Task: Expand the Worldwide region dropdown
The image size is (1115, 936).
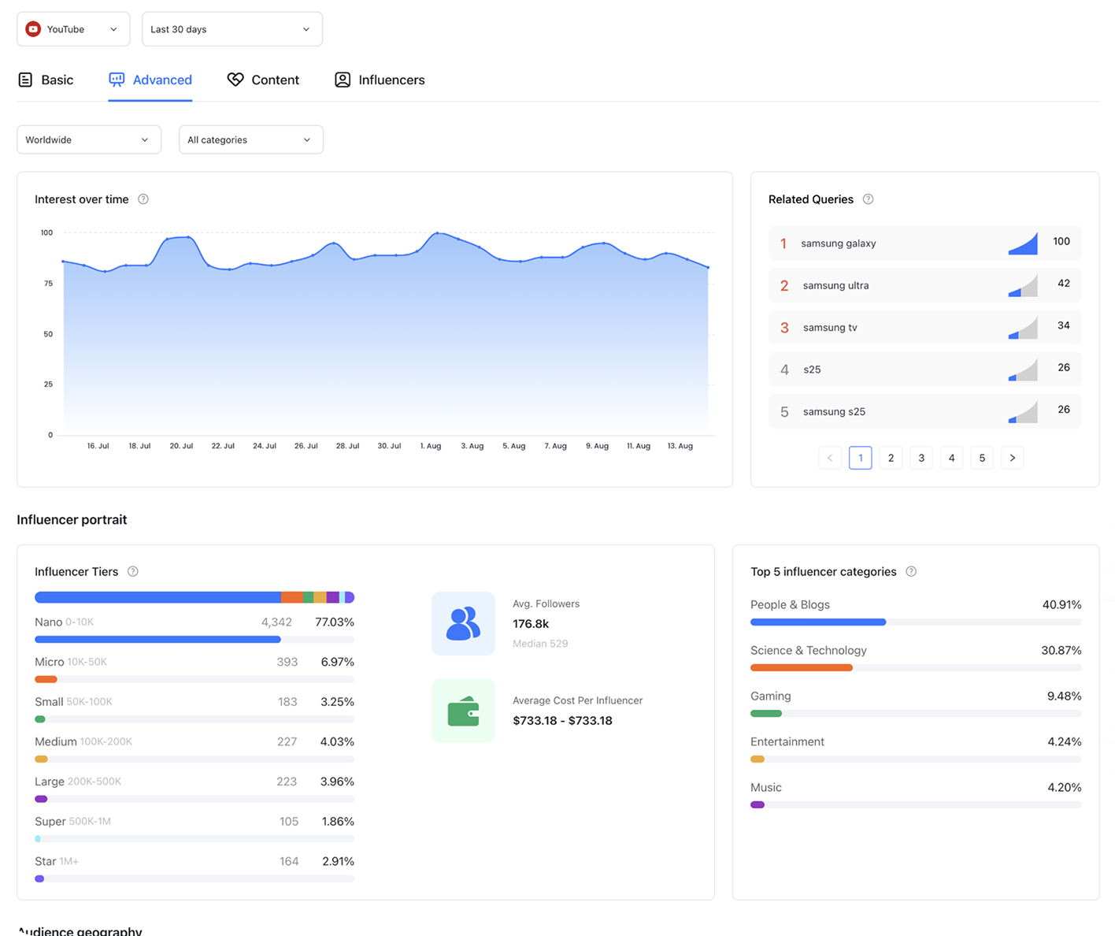Action: pyautogui.click(x=89, y=139)
